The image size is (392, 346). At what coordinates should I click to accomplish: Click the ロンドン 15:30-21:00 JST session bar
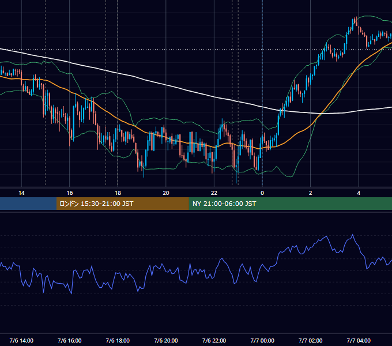tap(122, 204)
